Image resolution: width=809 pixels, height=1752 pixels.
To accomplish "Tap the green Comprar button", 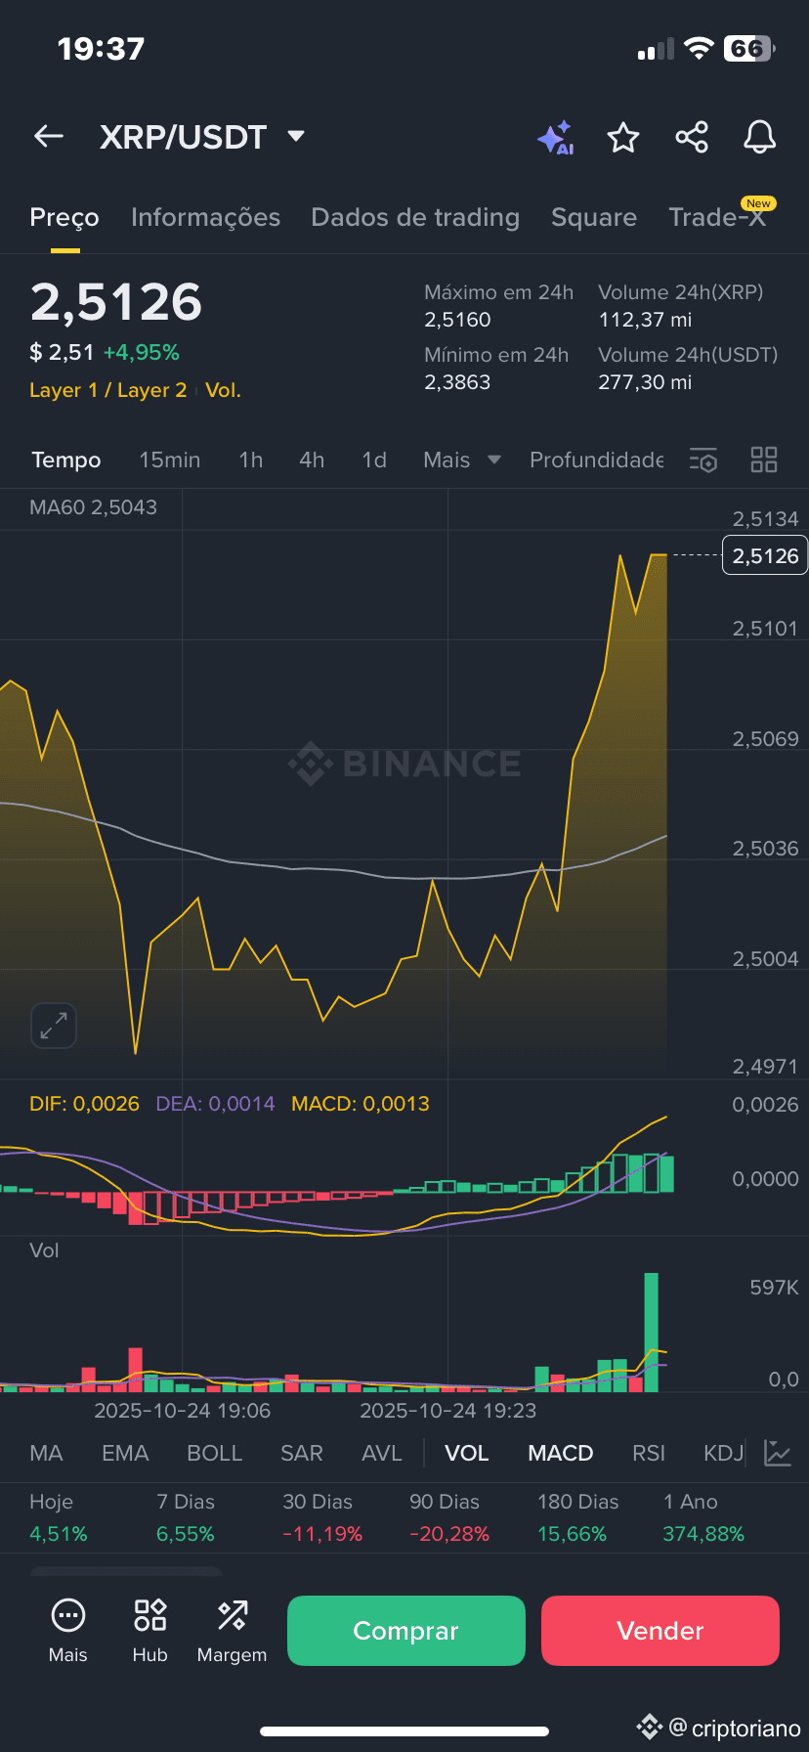I will 406,1631.
